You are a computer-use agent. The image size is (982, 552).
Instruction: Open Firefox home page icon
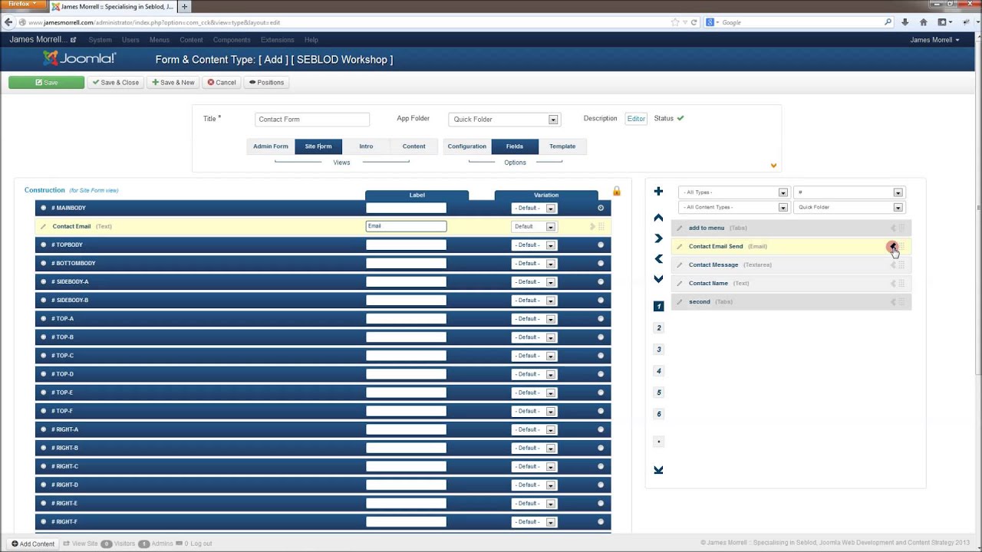click(x=923, y=22)
